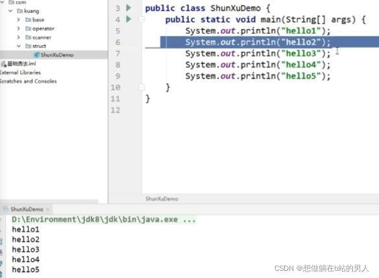Place cursor on println "hello4" line
This screenshot has height=278, width=379.
pos(258,65)
